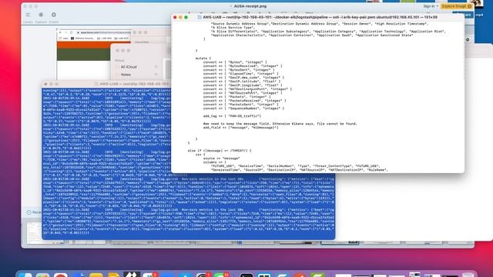Click the convert "GeoIP.dma_code" line
Image resolution: width=493 pixels, height=277 pixels.
243,77
